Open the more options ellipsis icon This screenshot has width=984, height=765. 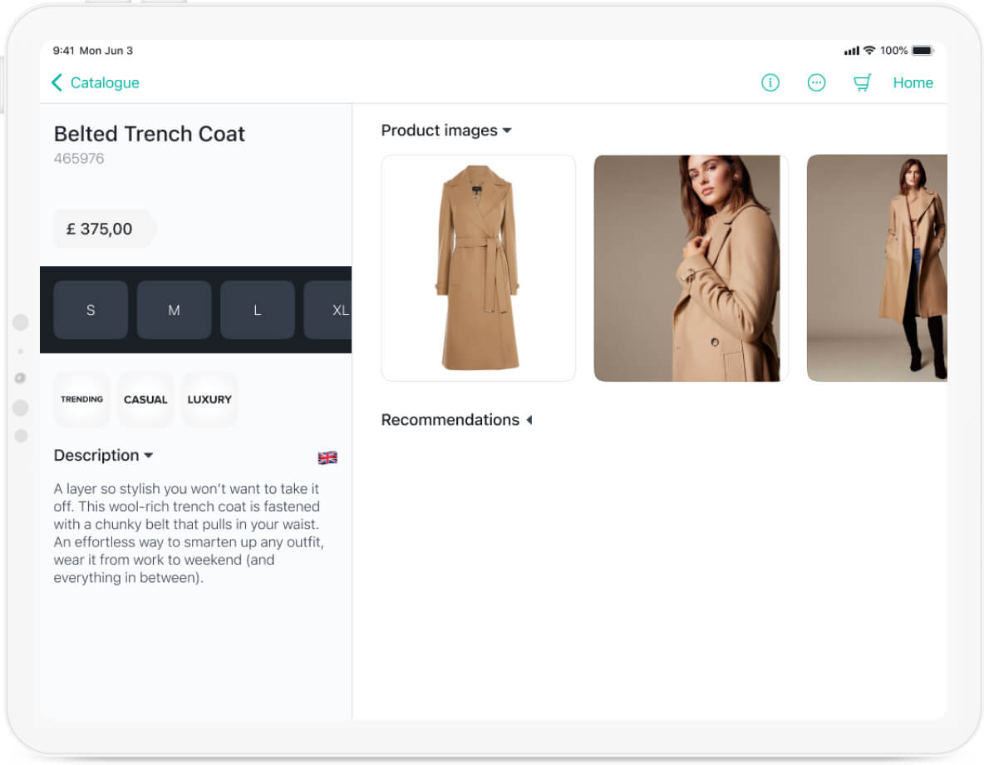(816, 82)
